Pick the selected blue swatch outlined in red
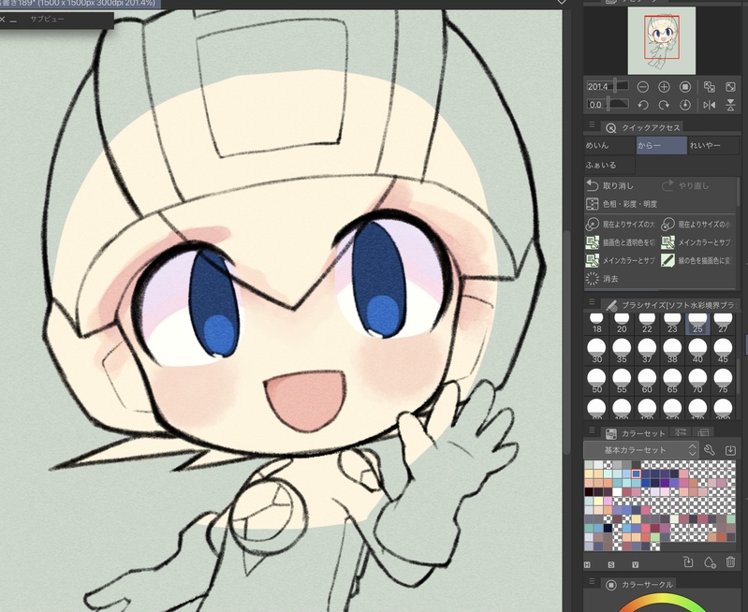 point(636,474)
